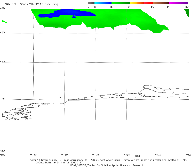Click the longitude label '-130'

[x=127, y=154]
